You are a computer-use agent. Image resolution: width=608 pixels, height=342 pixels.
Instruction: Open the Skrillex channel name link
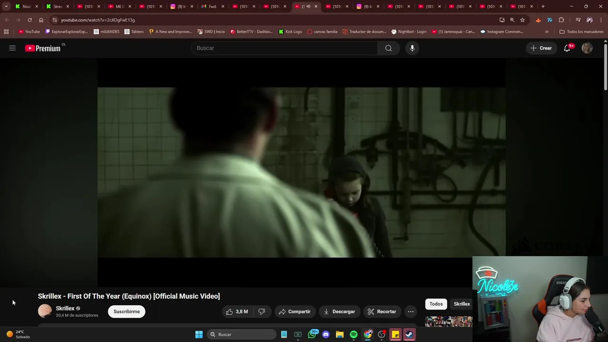pyautogui.click(x=65, y=308)
